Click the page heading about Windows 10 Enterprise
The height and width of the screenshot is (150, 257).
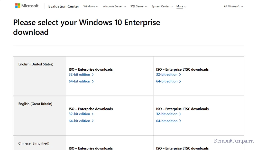(86, 27)
